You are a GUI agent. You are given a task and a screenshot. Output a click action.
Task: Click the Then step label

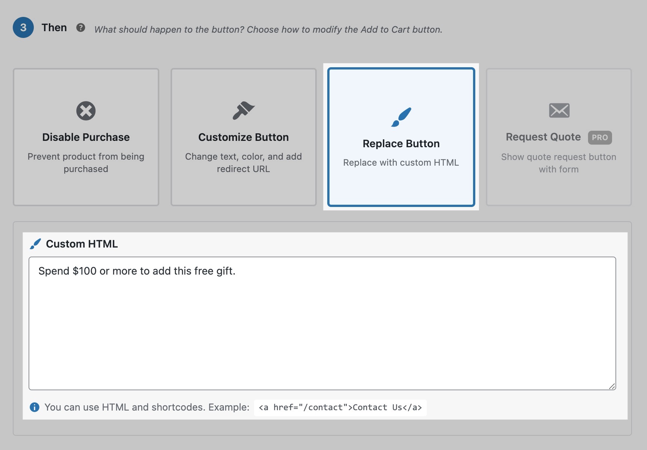tap(55, 27)
